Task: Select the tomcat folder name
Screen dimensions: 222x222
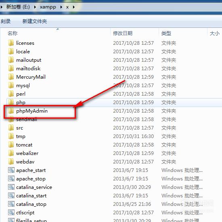Action: [x=24, y=145]
